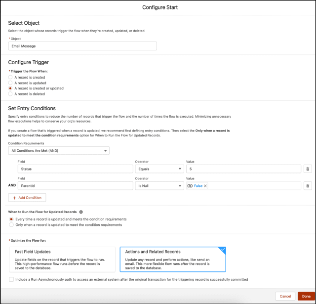
Task: Delete the ParentId condition row
Action: [307, 186]
